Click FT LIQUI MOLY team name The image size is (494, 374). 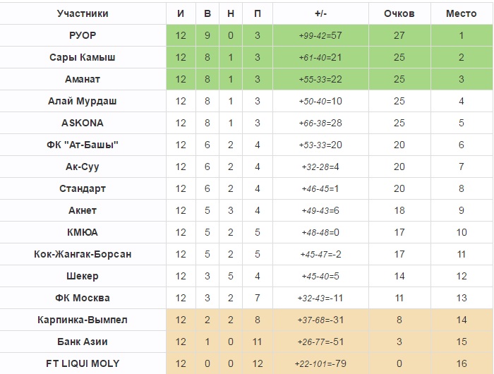pos(83,363)
